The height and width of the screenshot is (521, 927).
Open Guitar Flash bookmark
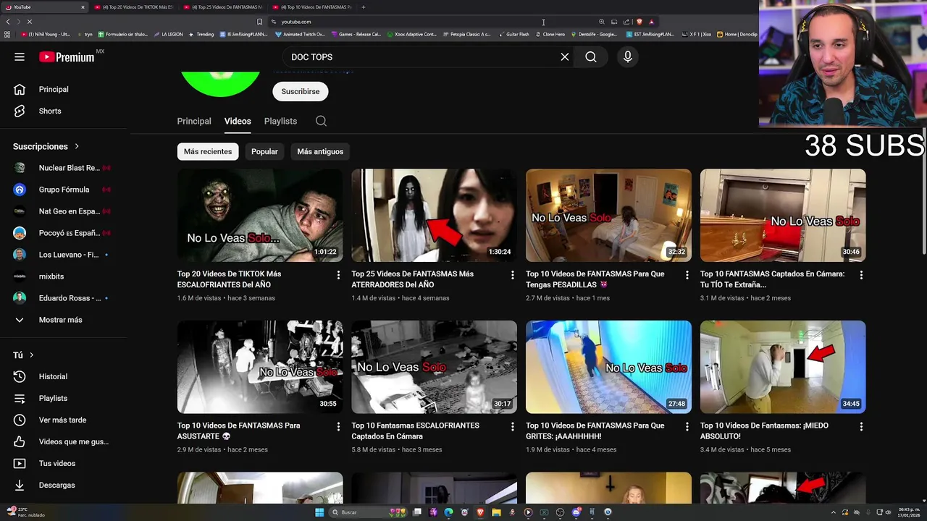point(514,34)
